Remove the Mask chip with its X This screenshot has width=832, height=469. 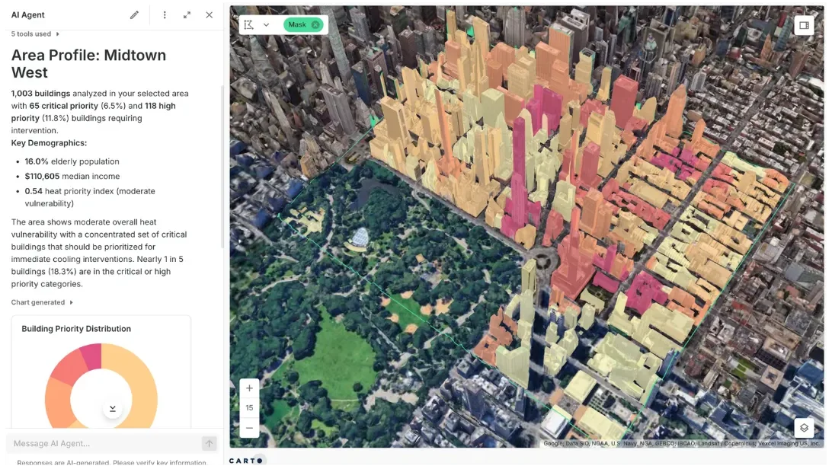pyautogui.click(x=315, y=24)
